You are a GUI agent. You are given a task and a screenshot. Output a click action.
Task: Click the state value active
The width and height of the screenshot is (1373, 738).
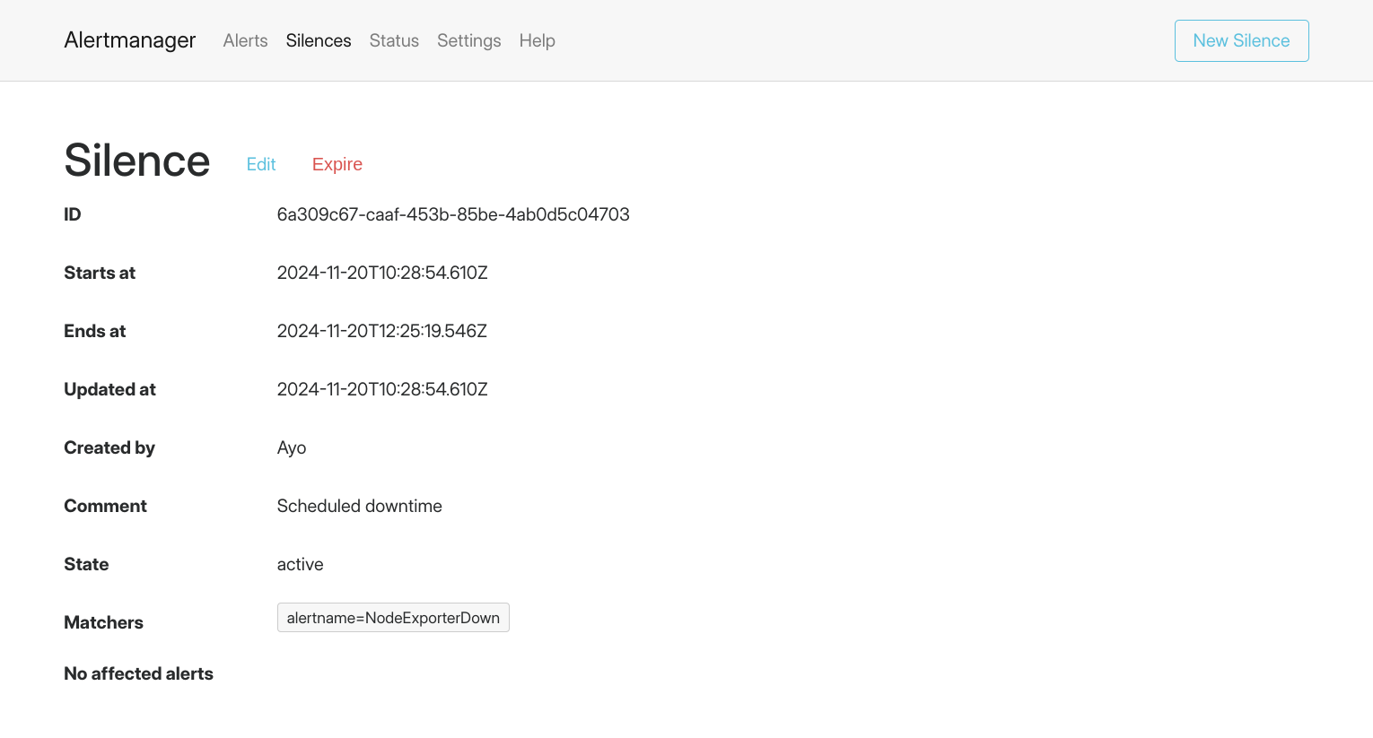tap(300, 564)
